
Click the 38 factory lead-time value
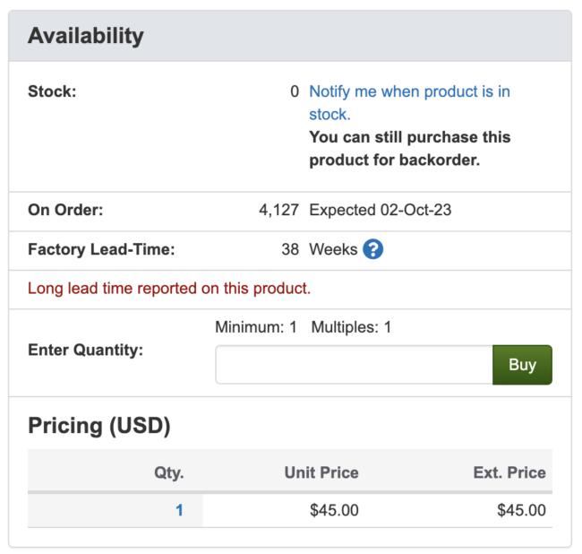pos(290,250)
